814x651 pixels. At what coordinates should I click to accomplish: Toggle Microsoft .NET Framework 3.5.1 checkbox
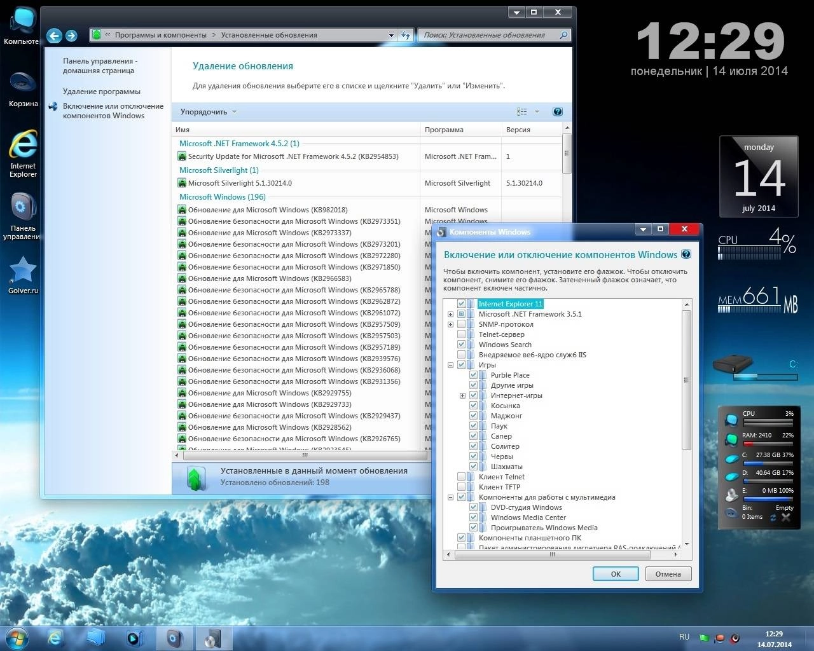pyautogui.click(x=462, y=314)
